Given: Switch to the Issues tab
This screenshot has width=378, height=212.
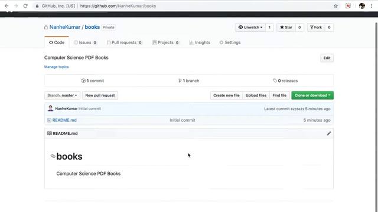Looking at the screenshot, I should pyautogui.click(x=85, y=42).
